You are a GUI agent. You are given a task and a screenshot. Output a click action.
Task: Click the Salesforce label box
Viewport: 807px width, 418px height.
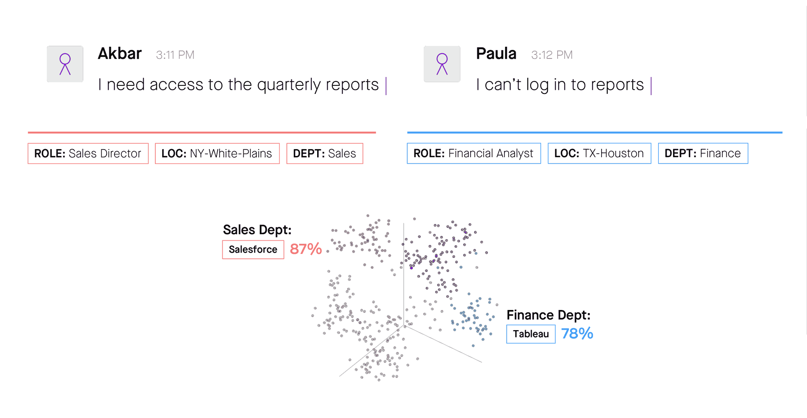point(253,250)
